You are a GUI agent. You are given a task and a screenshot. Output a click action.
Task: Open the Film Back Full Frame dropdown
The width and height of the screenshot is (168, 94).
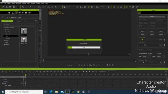[155, 50]
